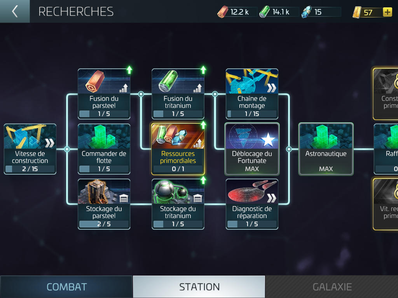Tap the parsteel resource counter 12.2 k
Screen dimensions: 398x298
click(237, 12)
